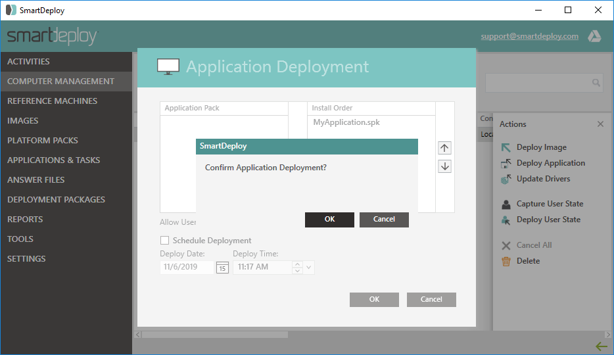Screen dimensions: 614x355
Task: Open the Tools section
Action: click(x=66, y=239)
